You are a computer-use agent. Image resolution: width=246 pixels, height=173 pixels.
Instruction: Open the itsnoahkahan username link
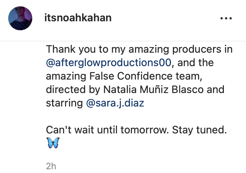point(78,18)
